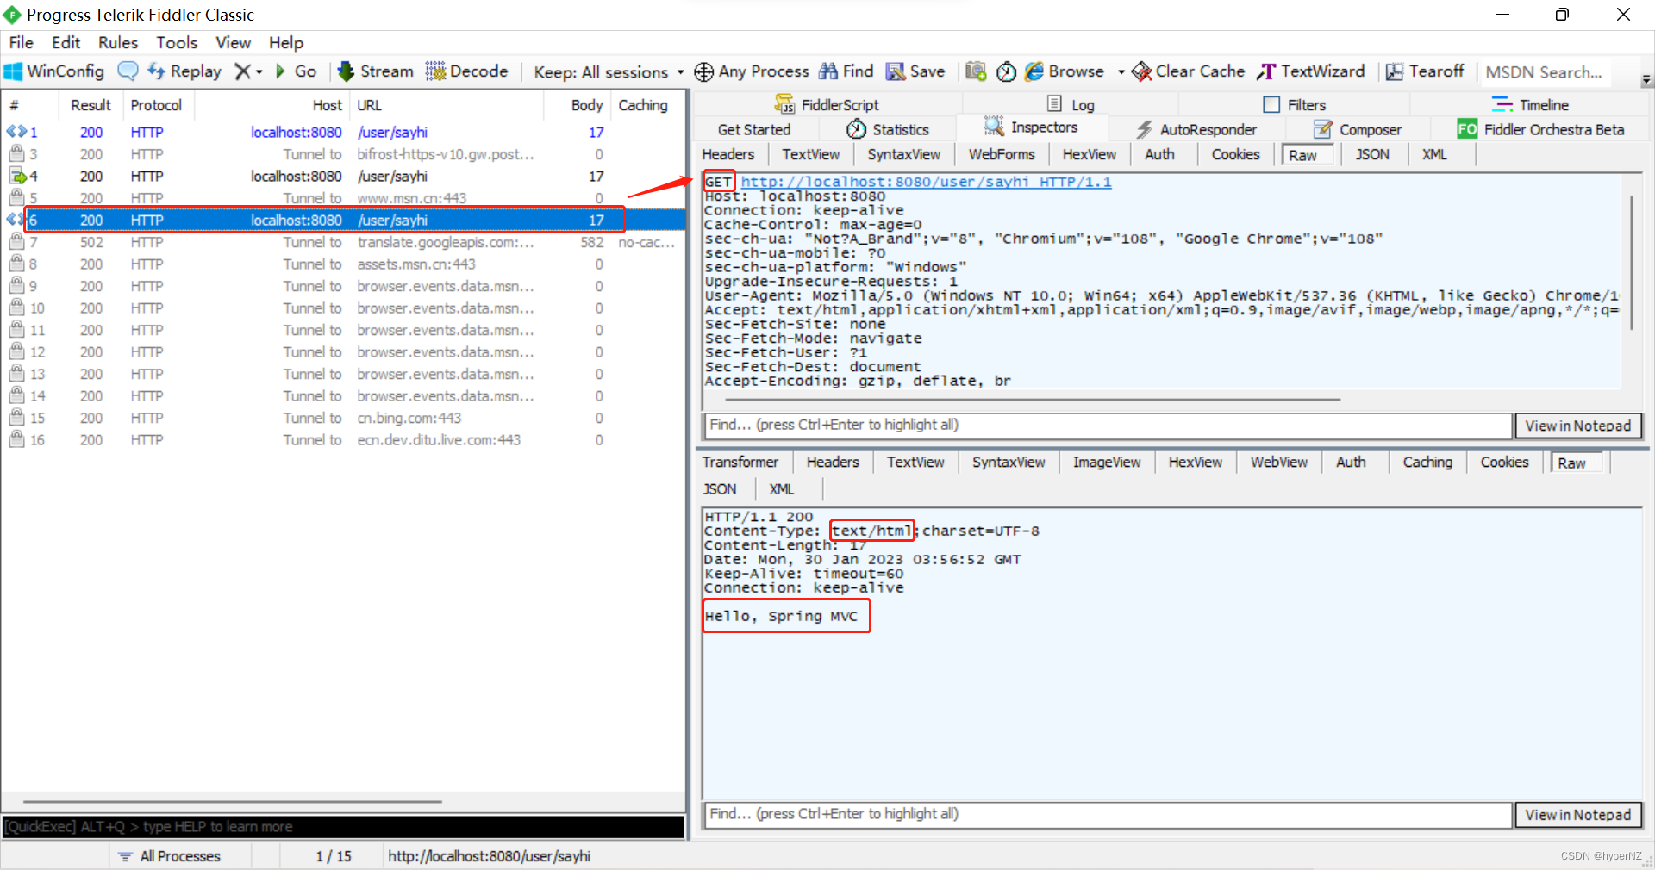Screen dimensions: 1655x870
Task: Select session 4 localhost /user/sayhi row
Action: tap(345, 176)
